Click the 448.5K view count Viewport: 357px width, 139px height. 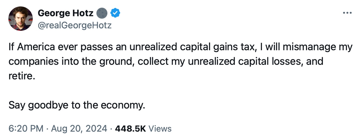[x=130, y=129]
